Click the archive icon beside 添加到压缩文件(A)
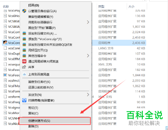The image size is (168, 130). (24, 33)
